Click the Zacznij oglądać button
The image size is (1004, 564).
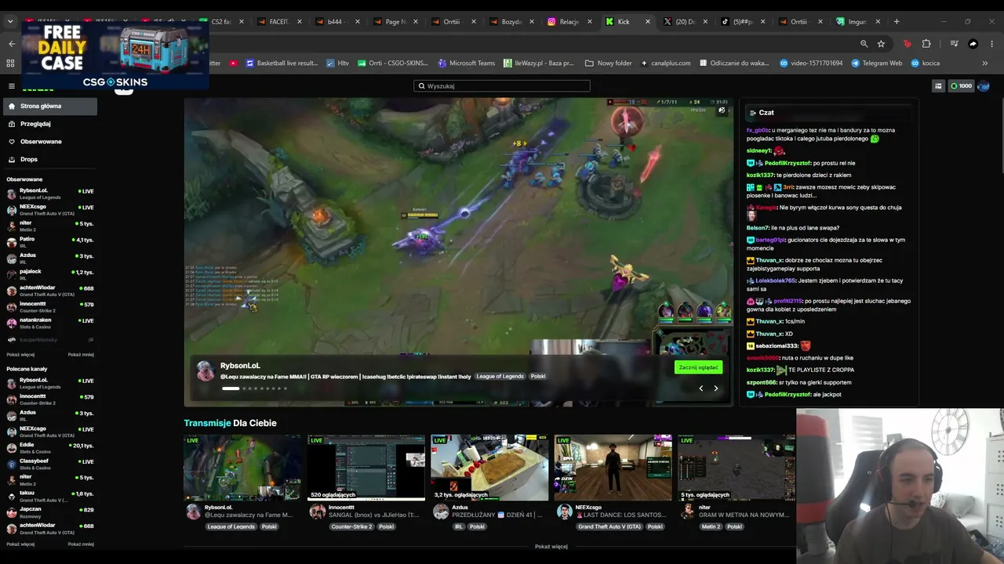tap(698, 367)
